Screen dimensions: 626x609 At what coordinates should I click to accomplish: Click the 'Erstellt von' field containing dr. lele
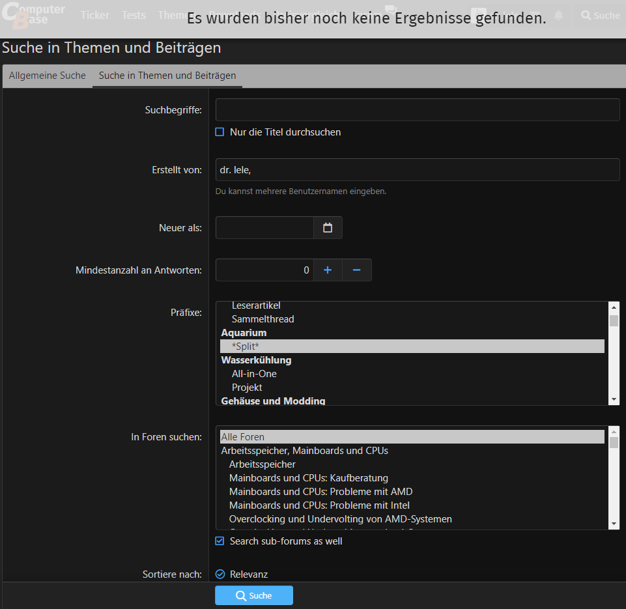418,169
